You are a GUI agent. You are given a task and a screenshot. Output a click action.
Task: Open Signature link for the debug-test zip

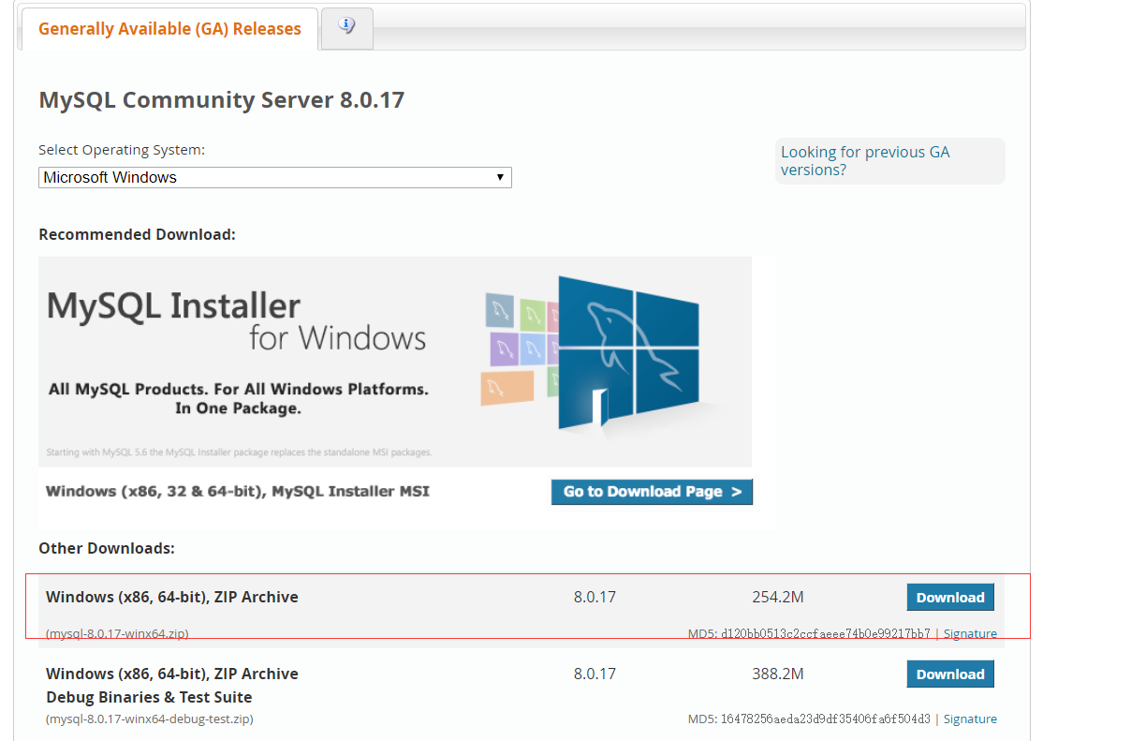pyautogui.click(x=970, y=719)
